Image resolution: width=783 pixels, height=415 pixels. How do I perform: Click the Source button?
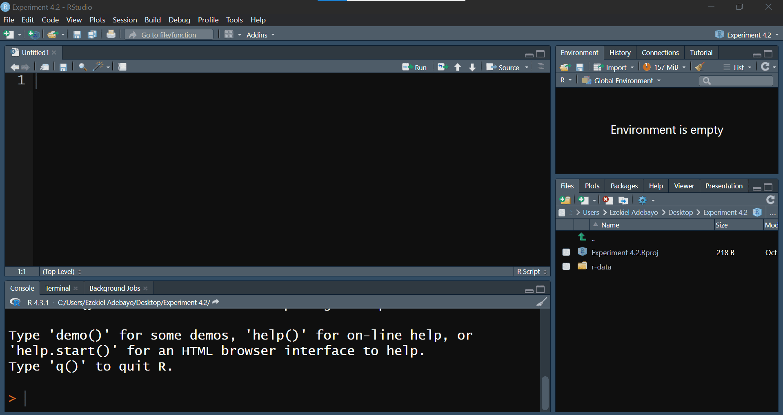click(x=503, y=67)
